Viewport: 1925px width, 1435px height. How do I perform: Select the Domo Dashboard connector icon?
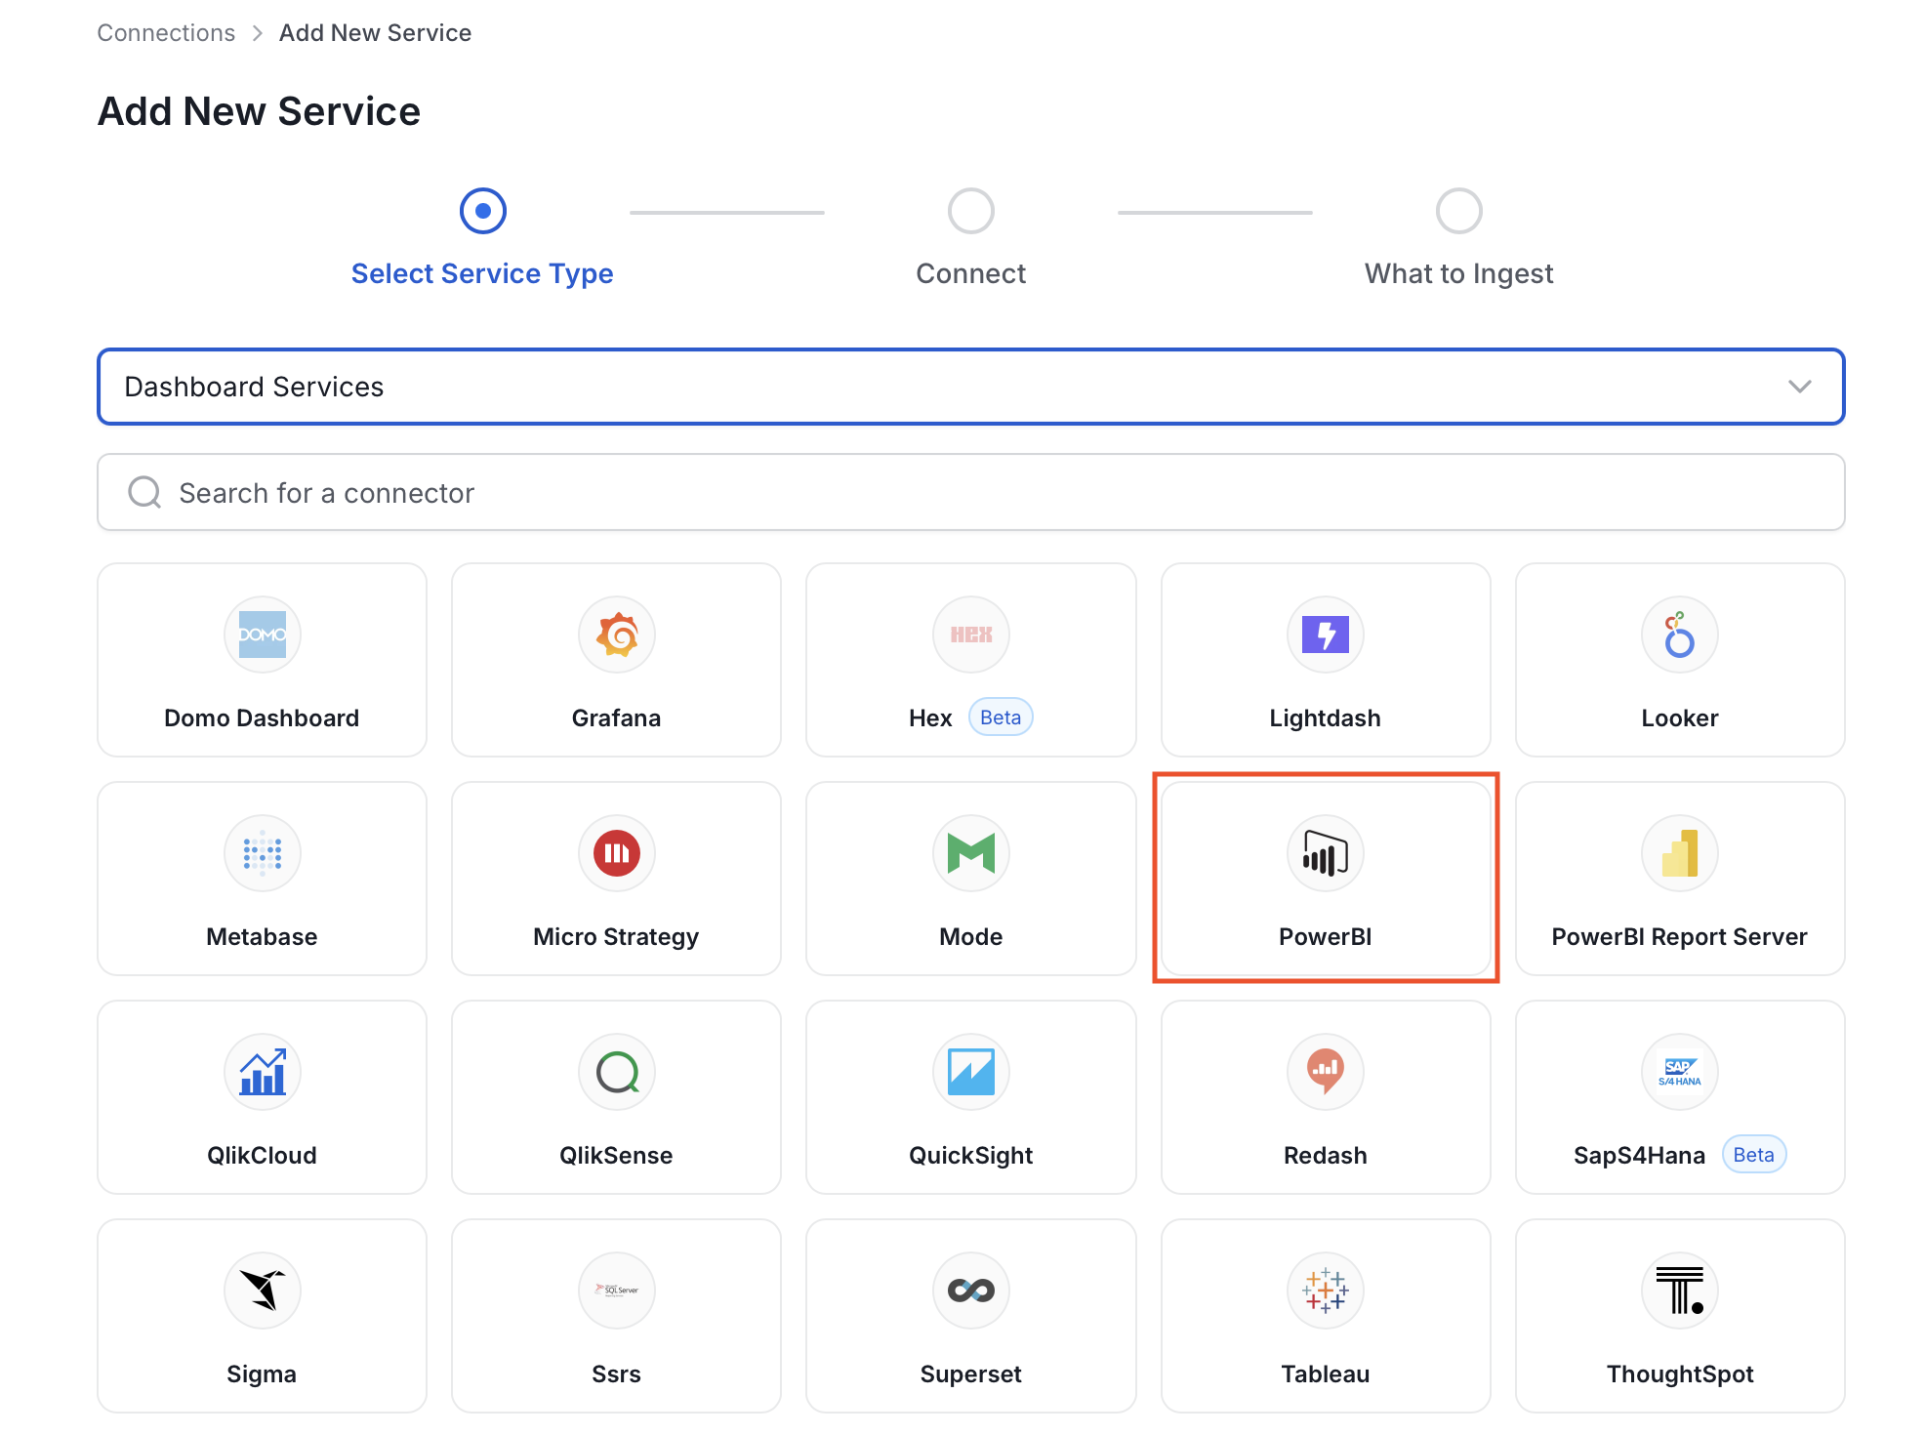[x=262, y=635]
